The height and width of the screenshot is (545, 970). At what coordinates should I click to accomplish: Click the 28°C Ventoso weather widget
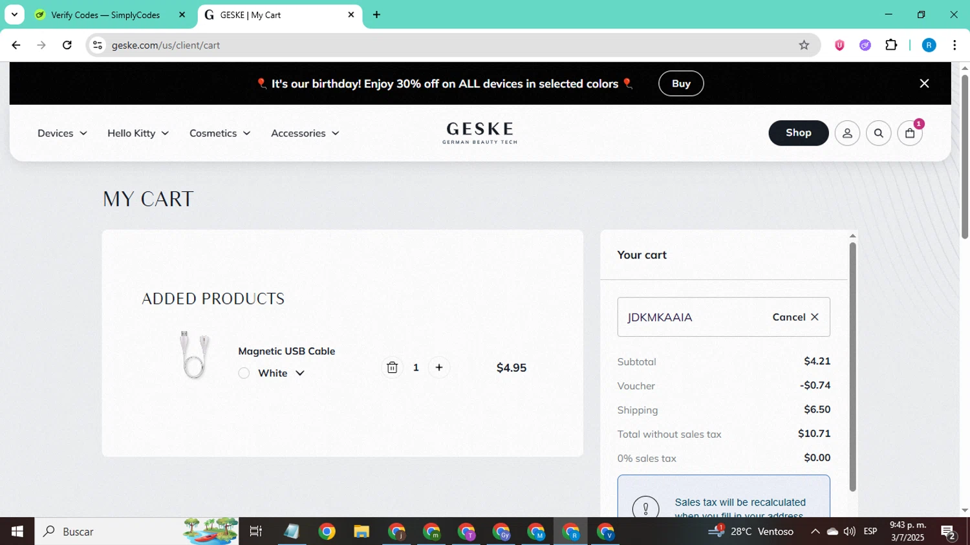[x=751, y=531]
